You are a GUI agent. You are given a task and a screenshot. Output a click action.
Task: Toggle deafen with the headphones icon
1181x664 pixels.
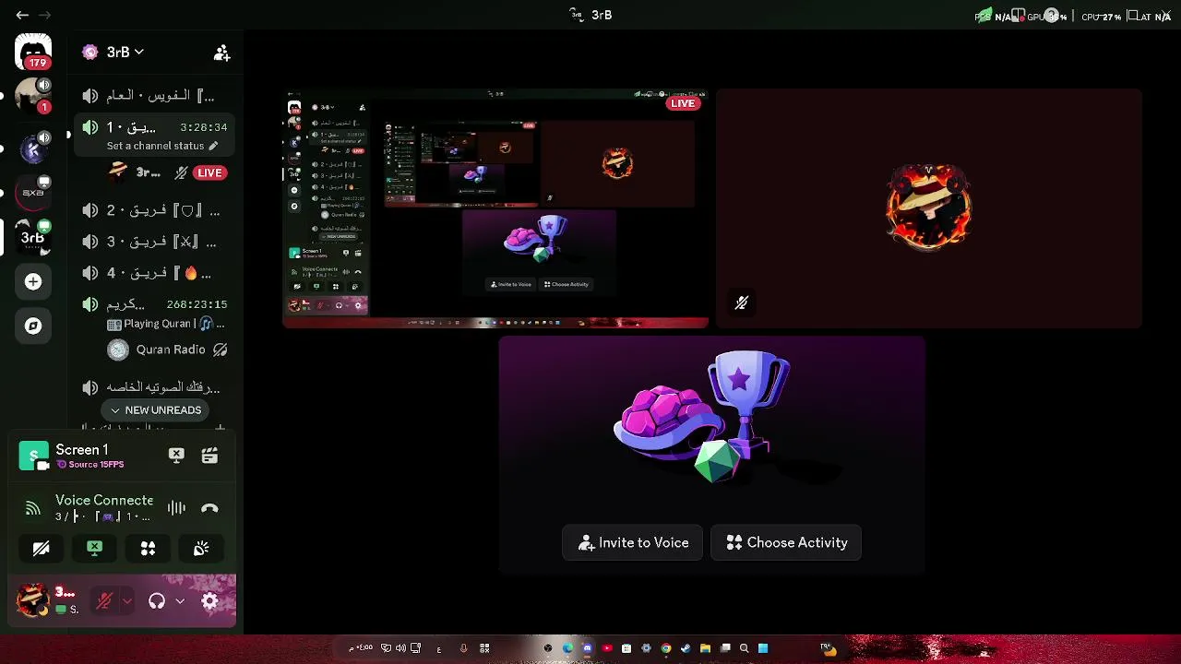point(157,601)
